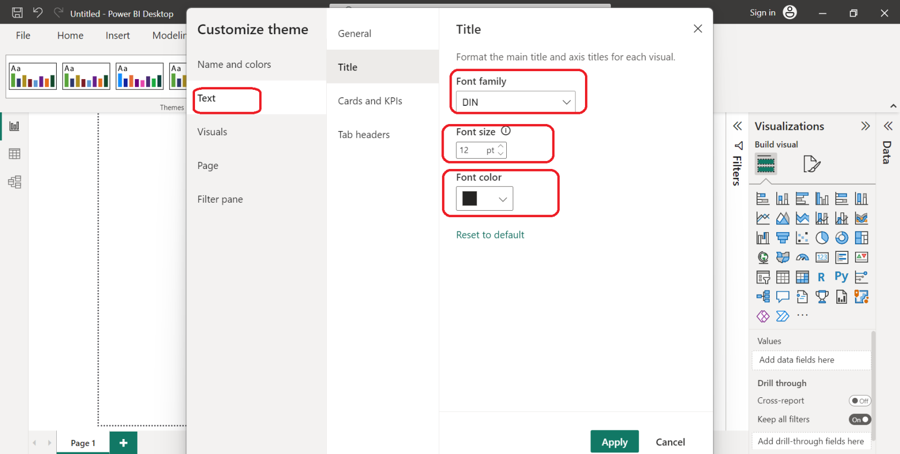Click the Build visual fields icon
Image resolution: width=900 pixels, height=454 pixels.
coord(766,164)
